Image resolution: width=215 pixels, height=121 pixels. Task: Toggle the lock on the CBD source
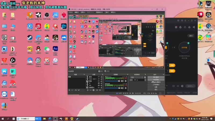(101, 85)
